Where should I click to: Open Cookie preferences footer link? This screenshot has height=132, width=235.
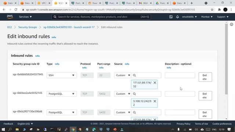[x=222, y=124]
